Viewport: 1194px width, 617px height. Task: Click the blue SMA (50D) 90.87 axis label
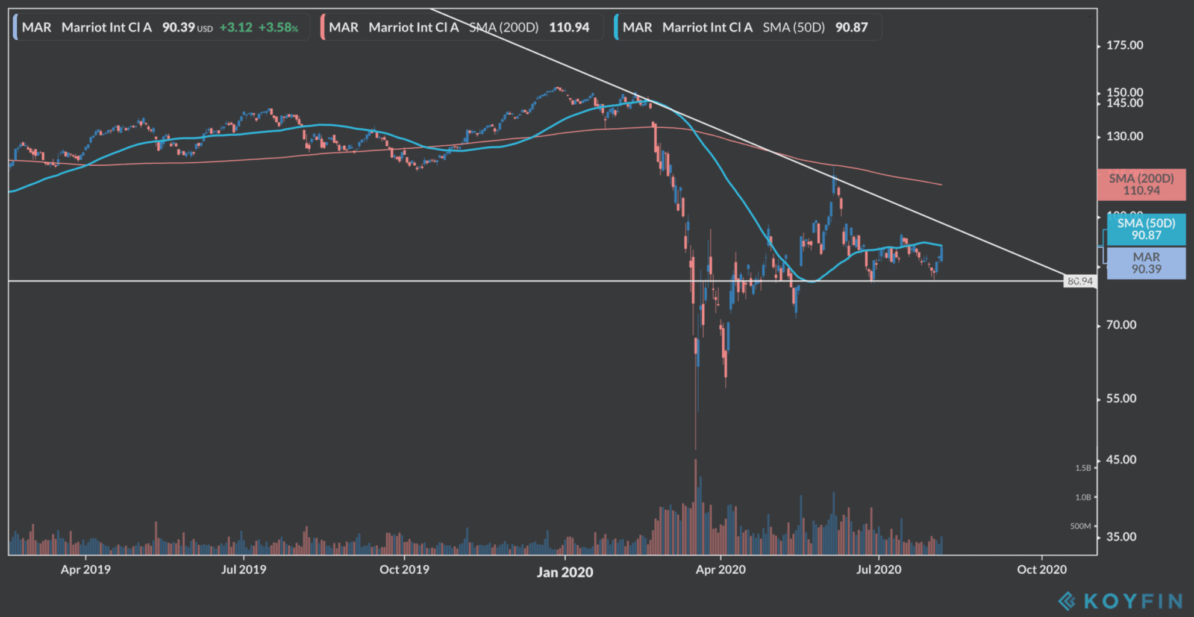click(1146, 229)
